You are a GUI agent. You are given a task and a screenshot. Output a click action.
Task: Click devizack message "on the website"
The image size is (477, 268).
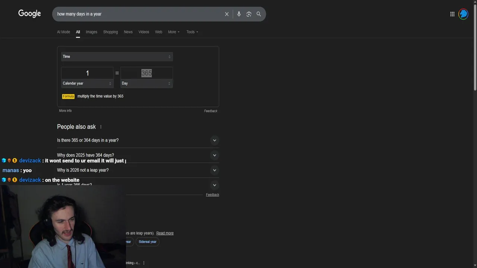(40, 180)
